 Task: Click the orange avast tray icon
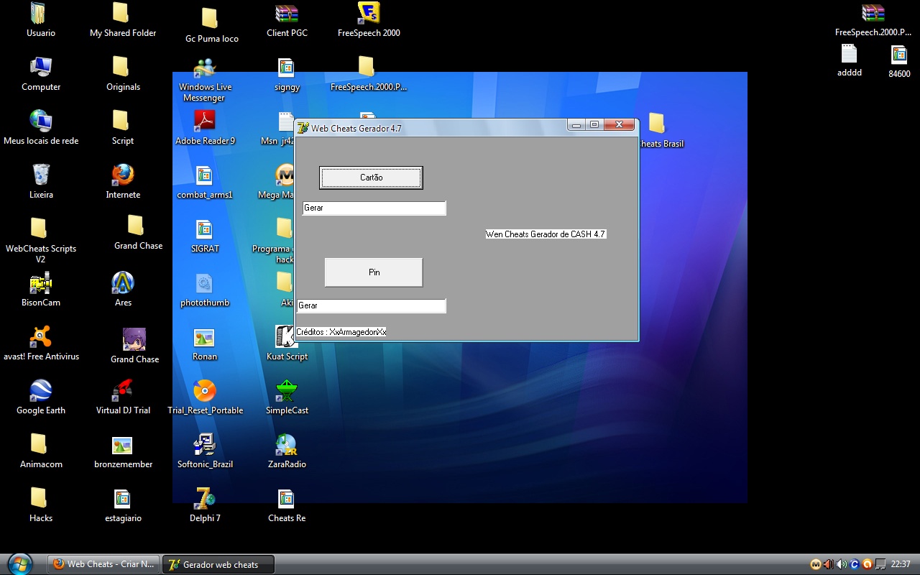[x=868, y=564]
